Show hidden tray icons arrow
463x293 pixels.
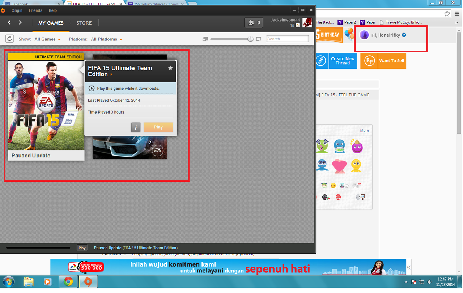[406, 282]
